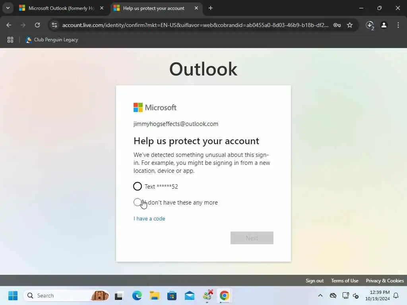Open Microsoft Edge from the taskbar
The image size is (407, 305).
tap(137, 295)
